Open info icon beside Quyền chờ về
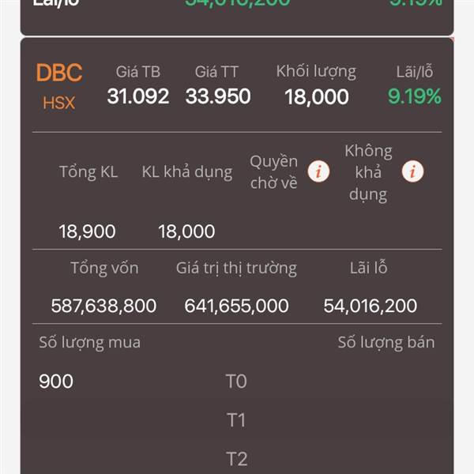 318,171
